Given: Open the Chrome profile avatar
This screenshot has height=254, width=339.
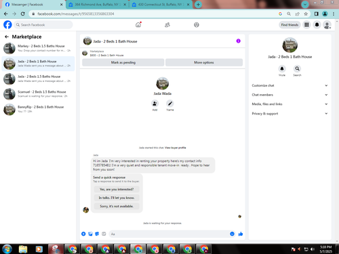Looking at the screenshot, I should pyautogui.click(x=325, y=14).
